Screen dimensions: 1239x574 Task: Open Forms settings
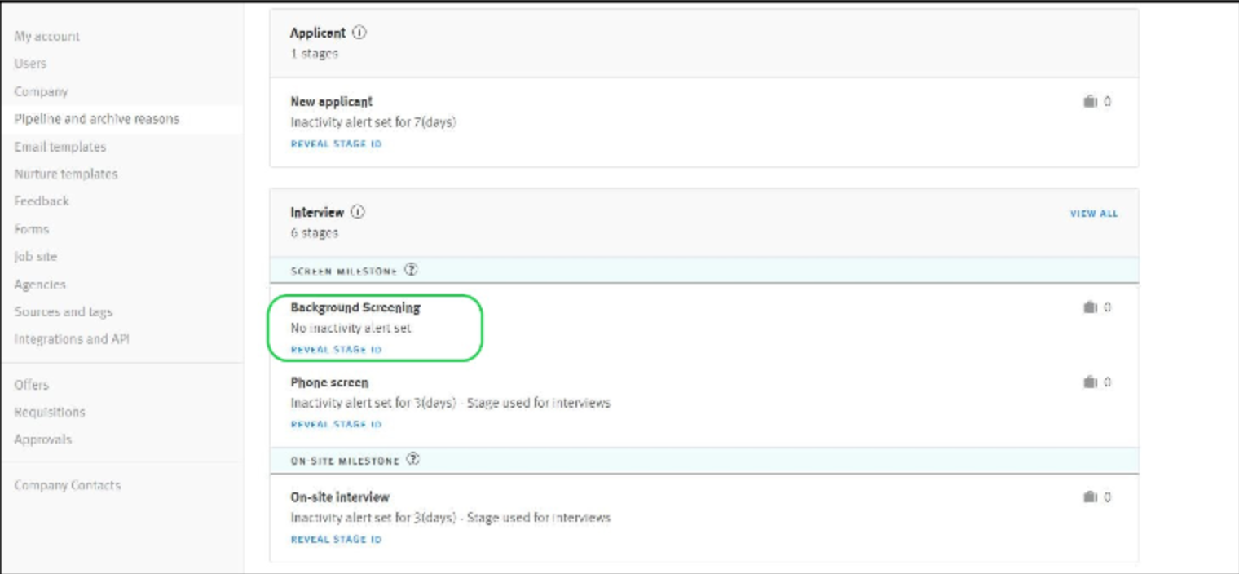32,229
